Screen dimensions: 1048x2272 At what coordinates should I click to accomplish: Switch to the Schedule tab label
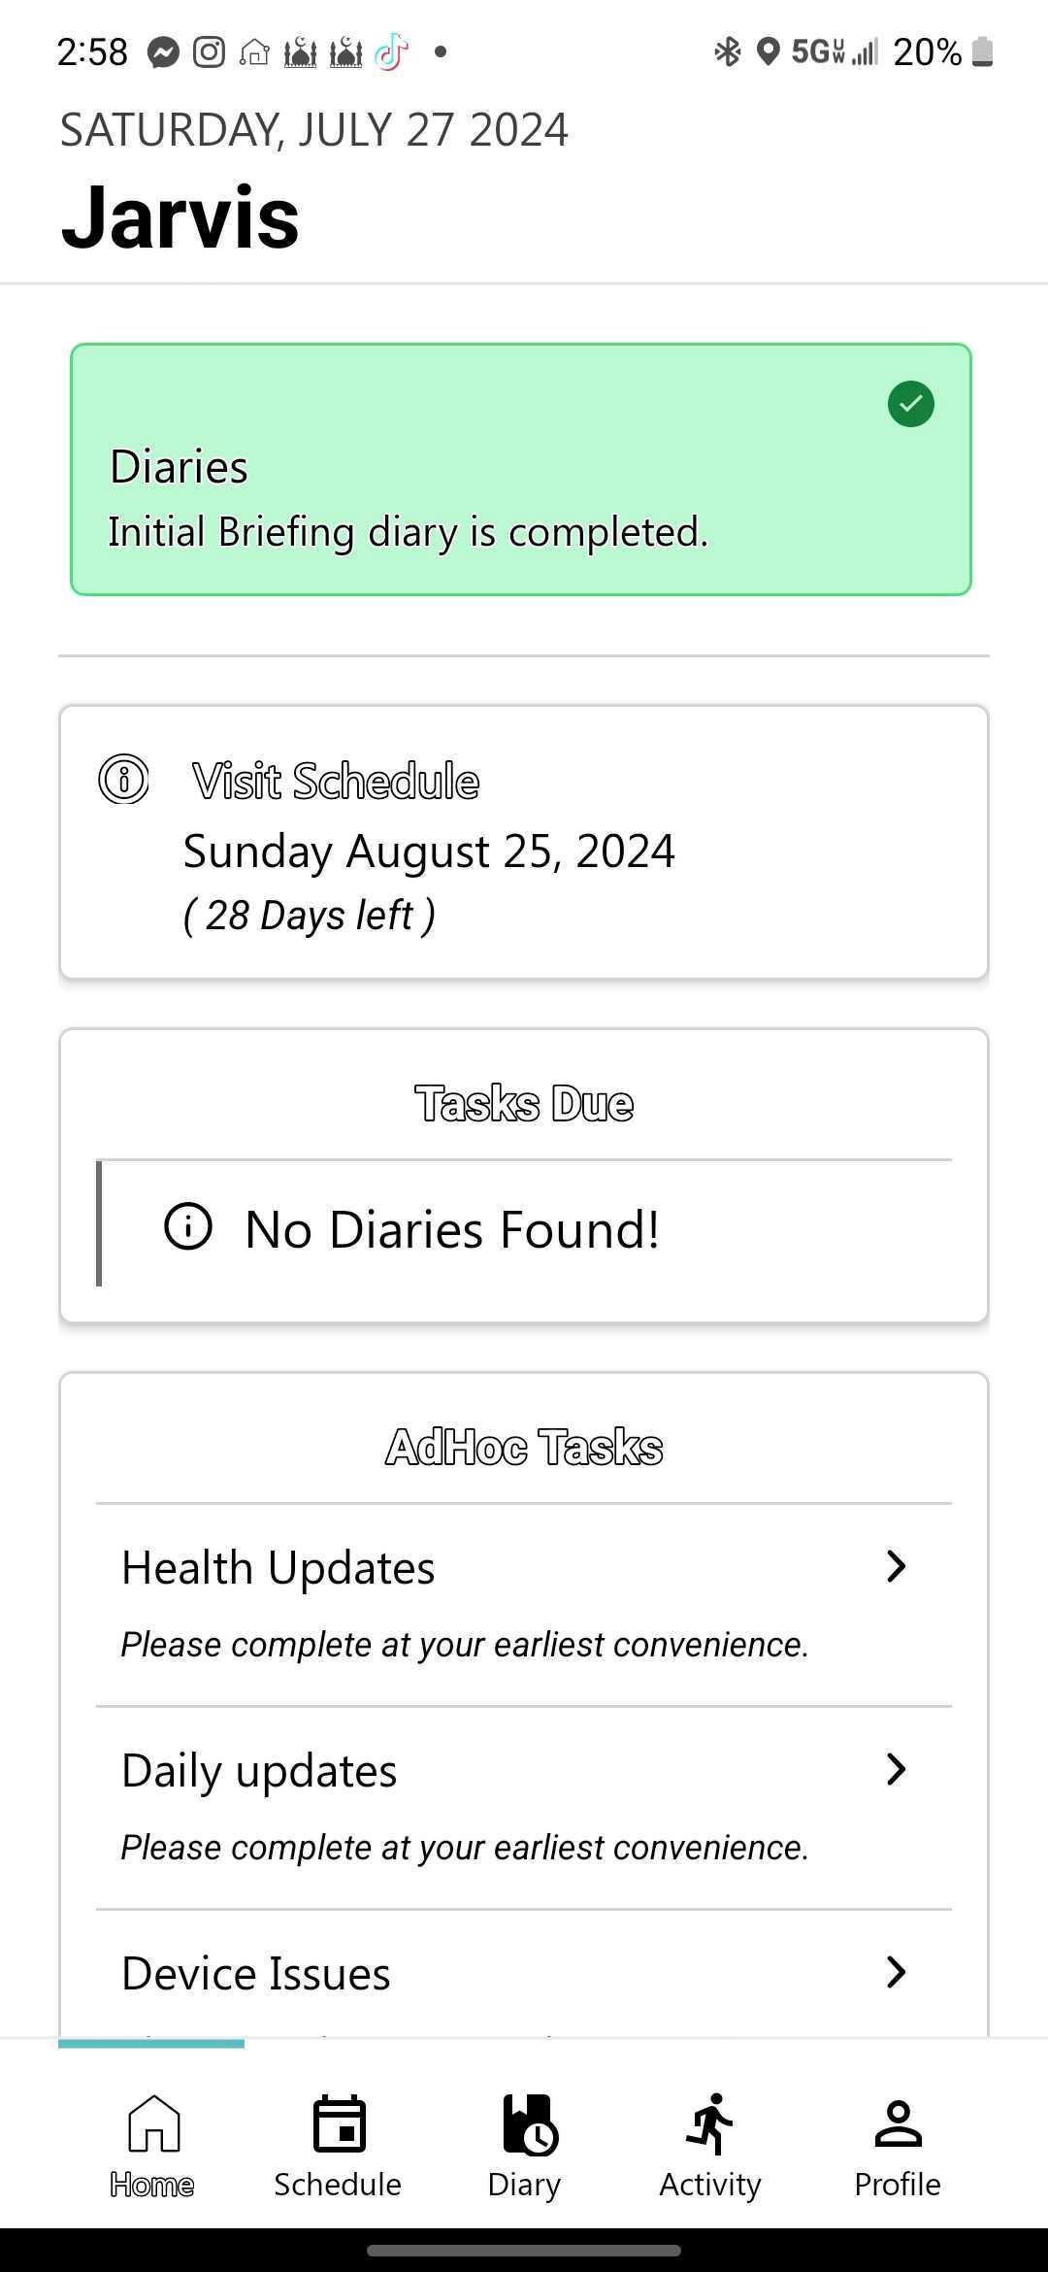[338, 2185]
